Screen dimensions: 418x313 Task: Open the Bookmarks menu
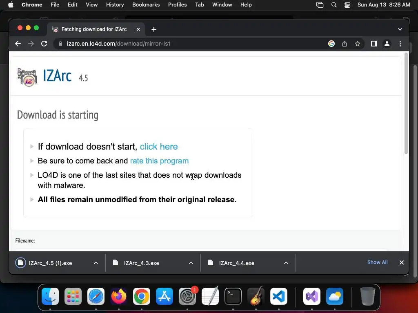(146, 5)
